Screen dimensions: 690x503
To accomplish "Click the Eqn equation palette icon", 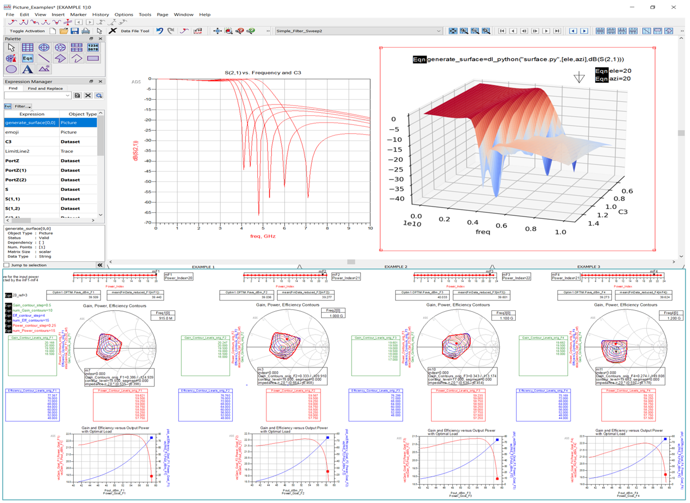I will [x=28, y=58].
